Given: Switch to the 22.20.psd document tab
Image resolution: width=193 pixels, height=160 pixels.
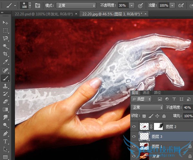Looking at the screenshot, I should tap(44, 14).
